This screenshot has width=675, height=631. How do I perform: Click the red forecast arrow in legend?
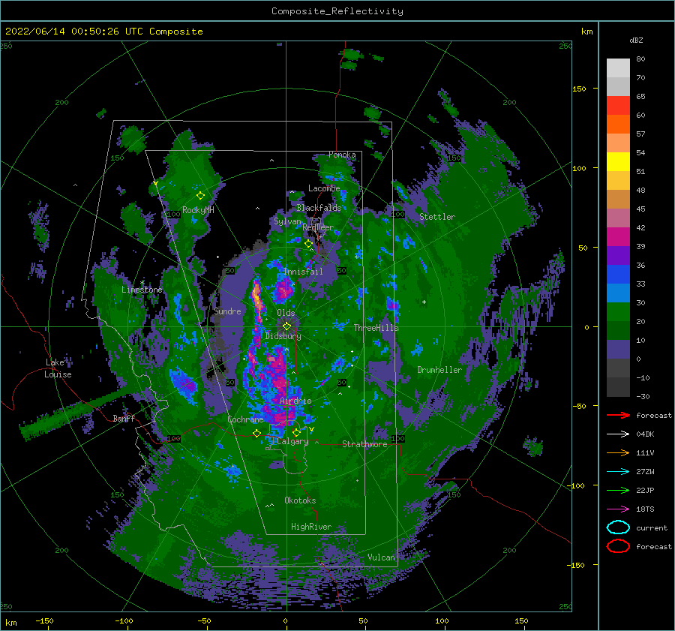tap(618, 415)
